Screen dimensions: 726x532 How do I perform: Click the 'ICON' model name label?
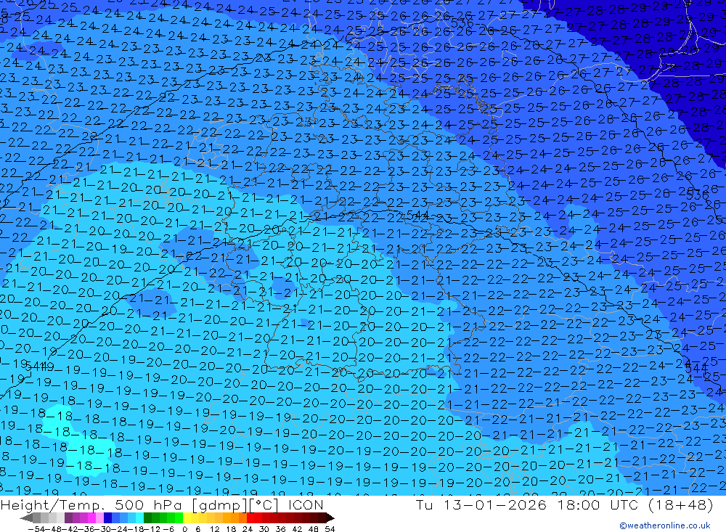point(306,504)
